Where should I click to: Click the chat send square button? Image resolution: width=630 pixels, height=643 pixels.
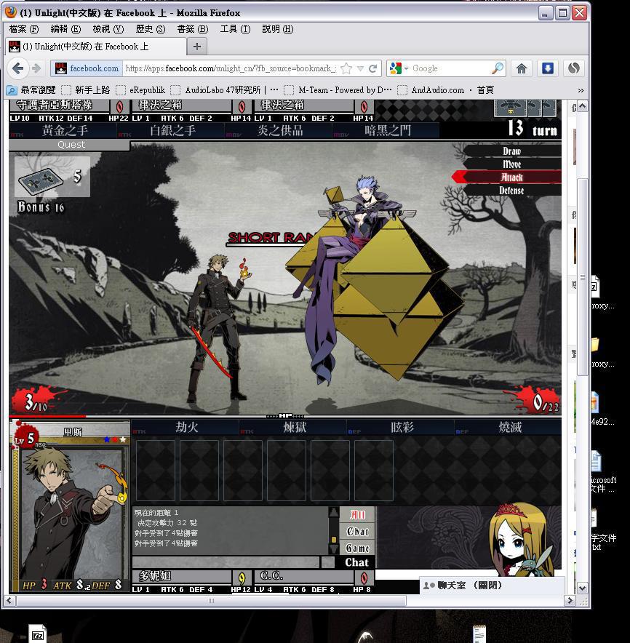327,562
